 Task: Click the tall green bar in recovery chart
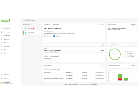point(120,76)
